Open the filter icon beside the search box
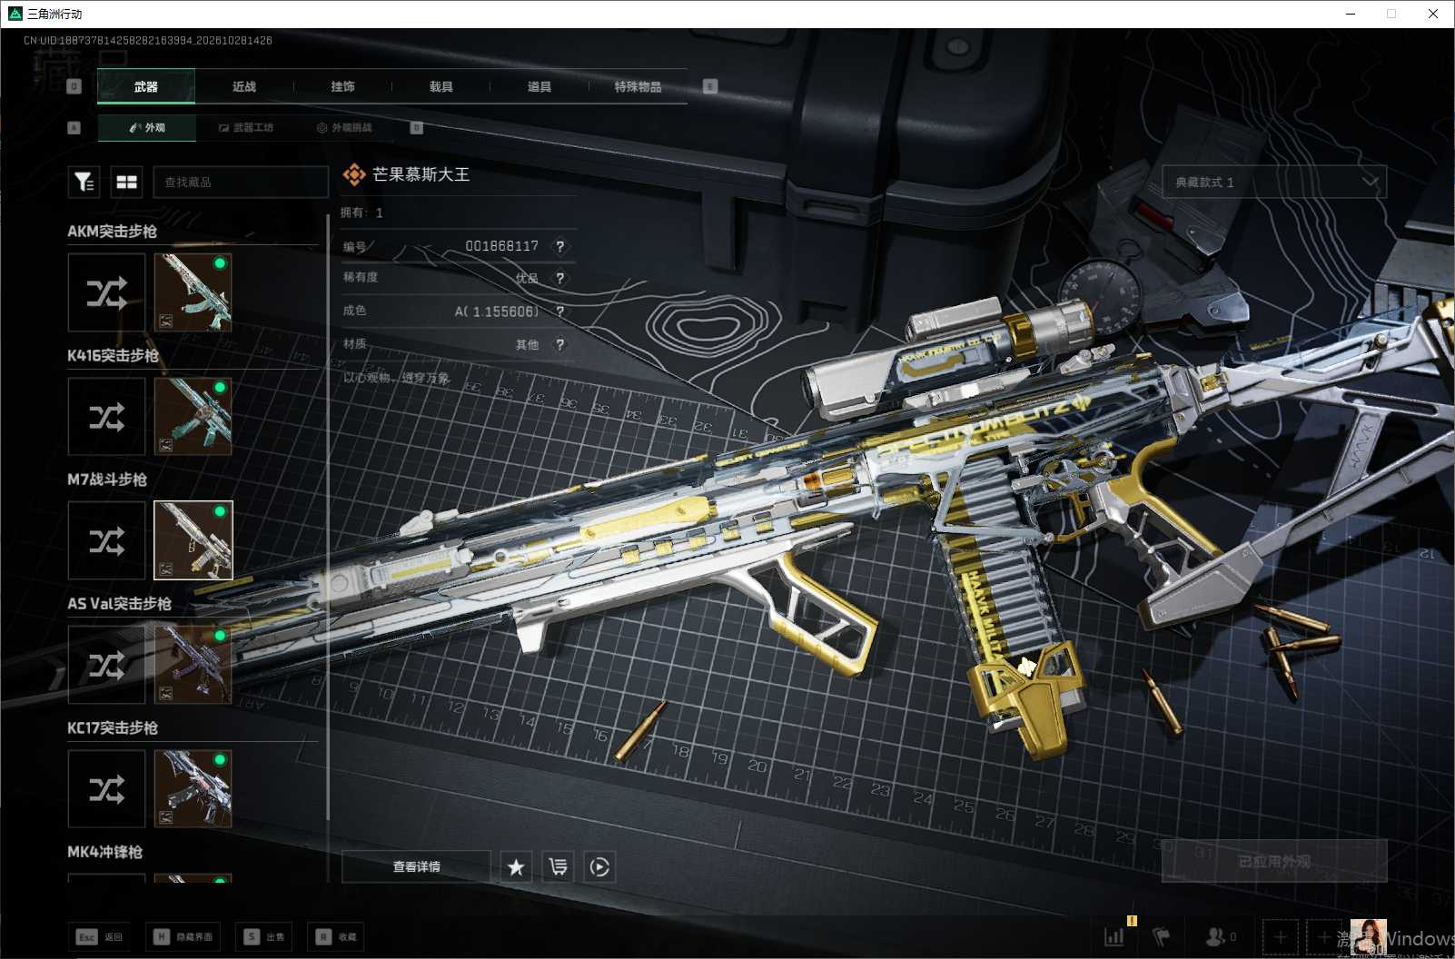This screenshot has height=959, width=1455. point(84,182)
